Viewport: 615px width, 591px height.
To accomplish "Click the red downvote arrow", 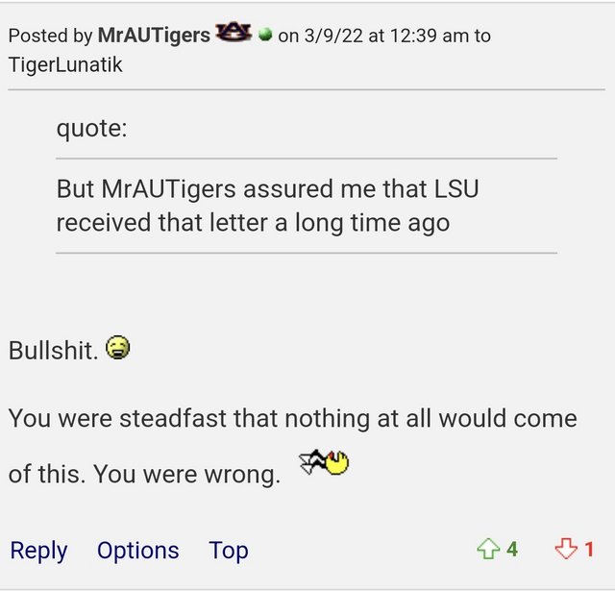I will click(566, 550).
